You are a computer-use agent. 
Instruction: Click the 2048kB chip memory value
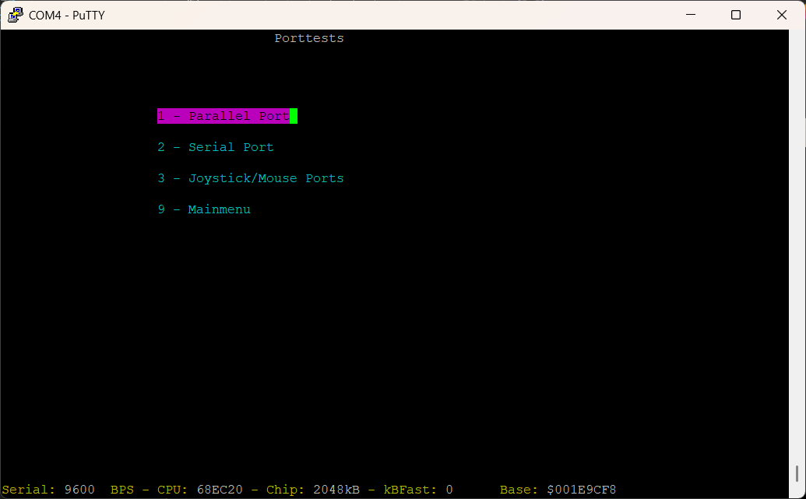(336, 490)
